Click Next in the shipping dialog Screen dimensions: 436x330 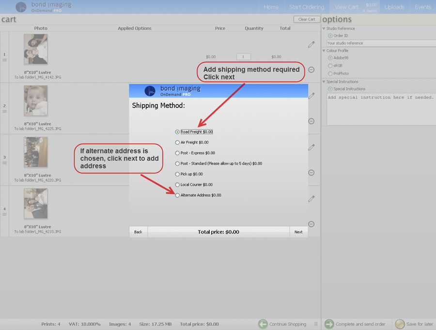(x=298, y=232)
